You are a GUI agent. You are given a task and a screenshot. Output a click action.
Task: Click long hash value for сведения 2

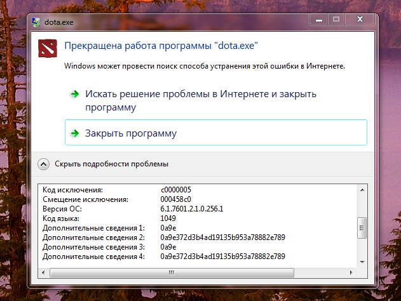(x=223, y=237)
